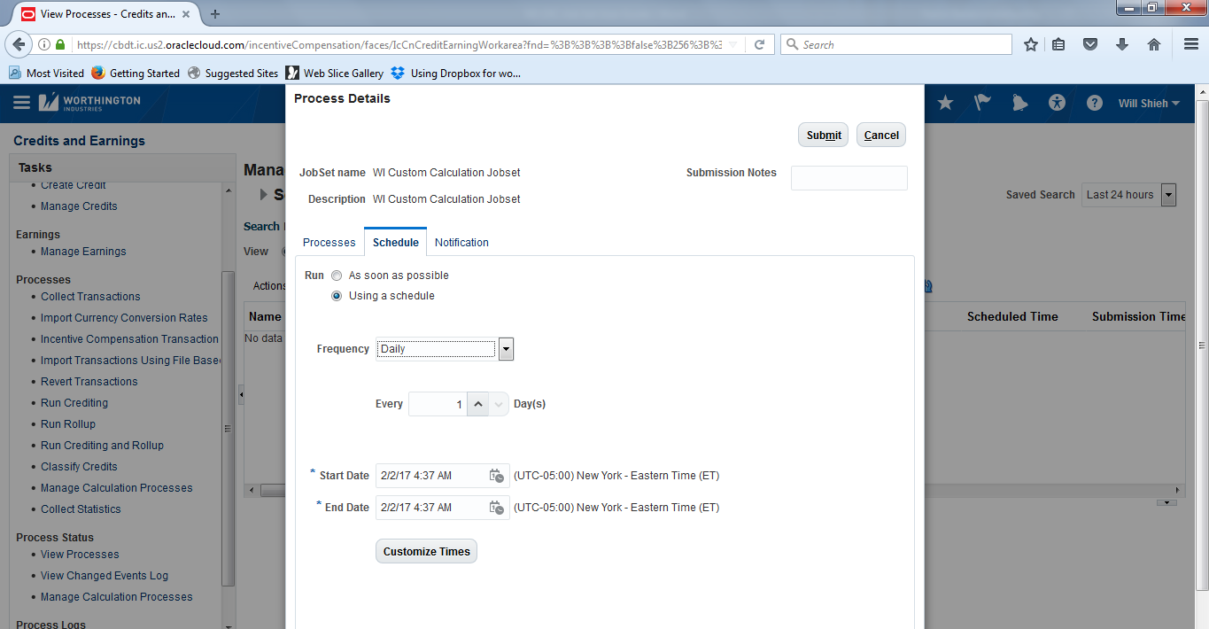This screenshot has width=1209, height=629.
Task: Open the Suggested Sites bookmark
Action: [x=233, y=74]
